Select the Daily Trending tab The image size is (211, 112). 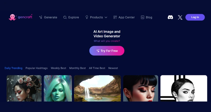(13, 68)
